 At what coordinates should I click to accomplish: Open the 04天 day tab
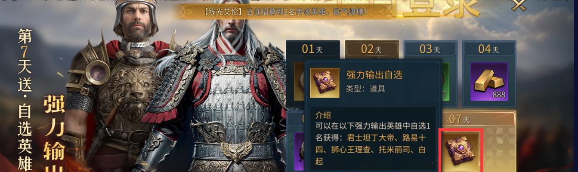tap(489, 49)
